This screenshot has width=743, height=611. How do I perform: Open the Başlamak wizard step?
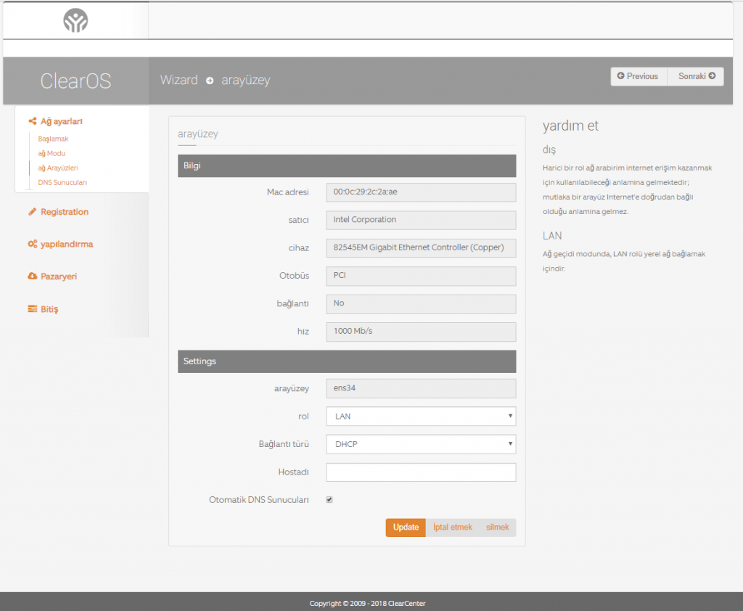[53, 139]
